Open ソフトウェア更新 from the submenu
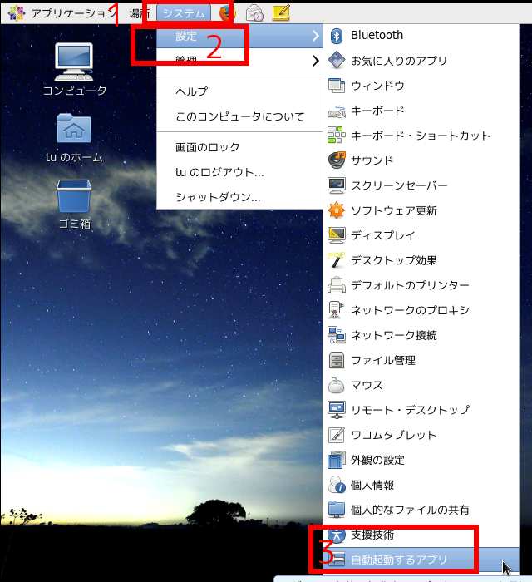 (x=393, y=210)
